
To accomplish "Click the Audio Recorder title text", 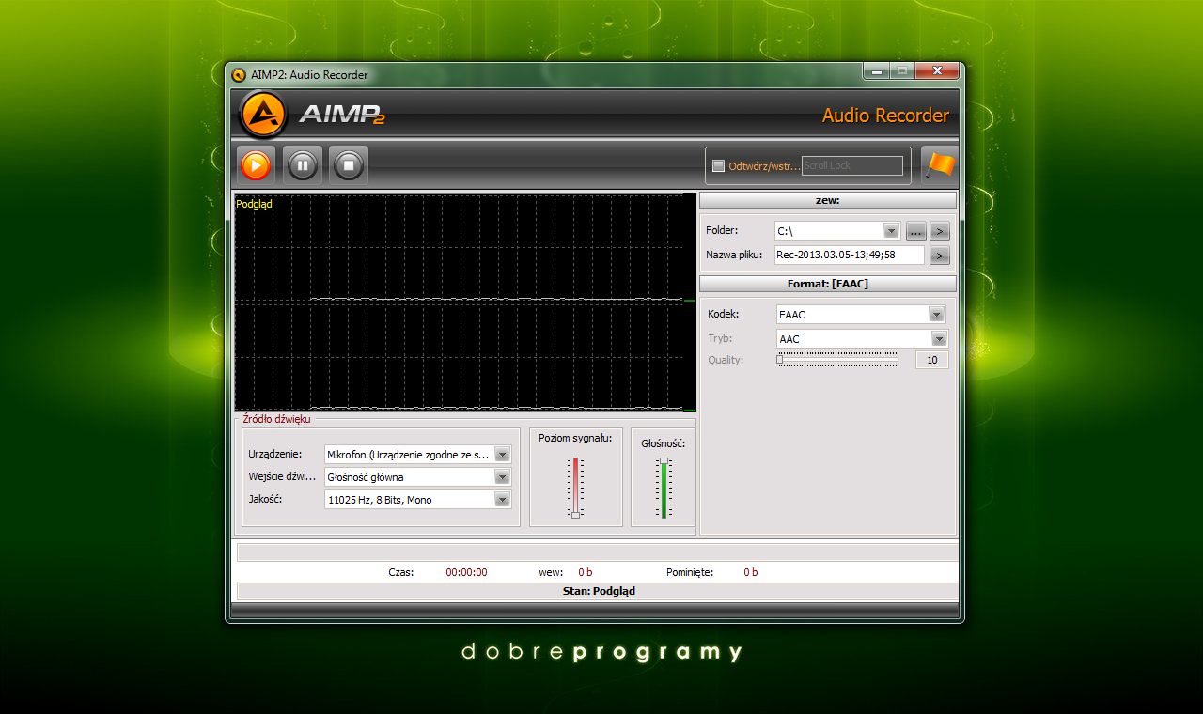I will click(x=885, y=116).
